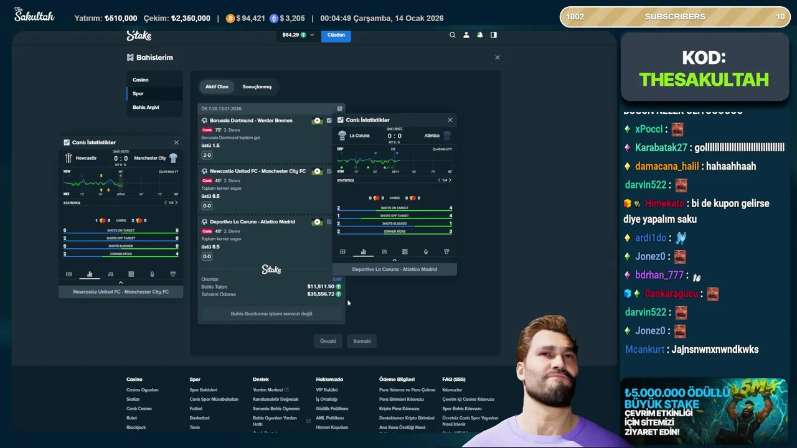Viewport: 797px width, 448px height.
Task: Open Borussia Dortmund - Werder Bremen match title
Action: tap(251, 121)
